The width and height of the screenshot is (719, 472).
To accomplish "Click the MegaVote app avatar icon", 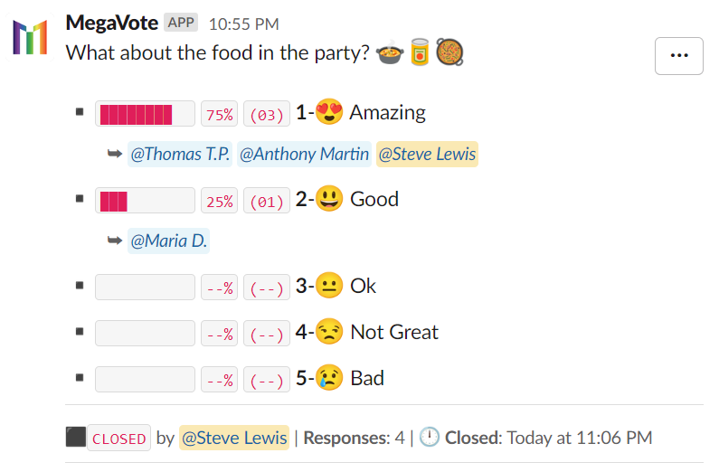I will (30, 37).
